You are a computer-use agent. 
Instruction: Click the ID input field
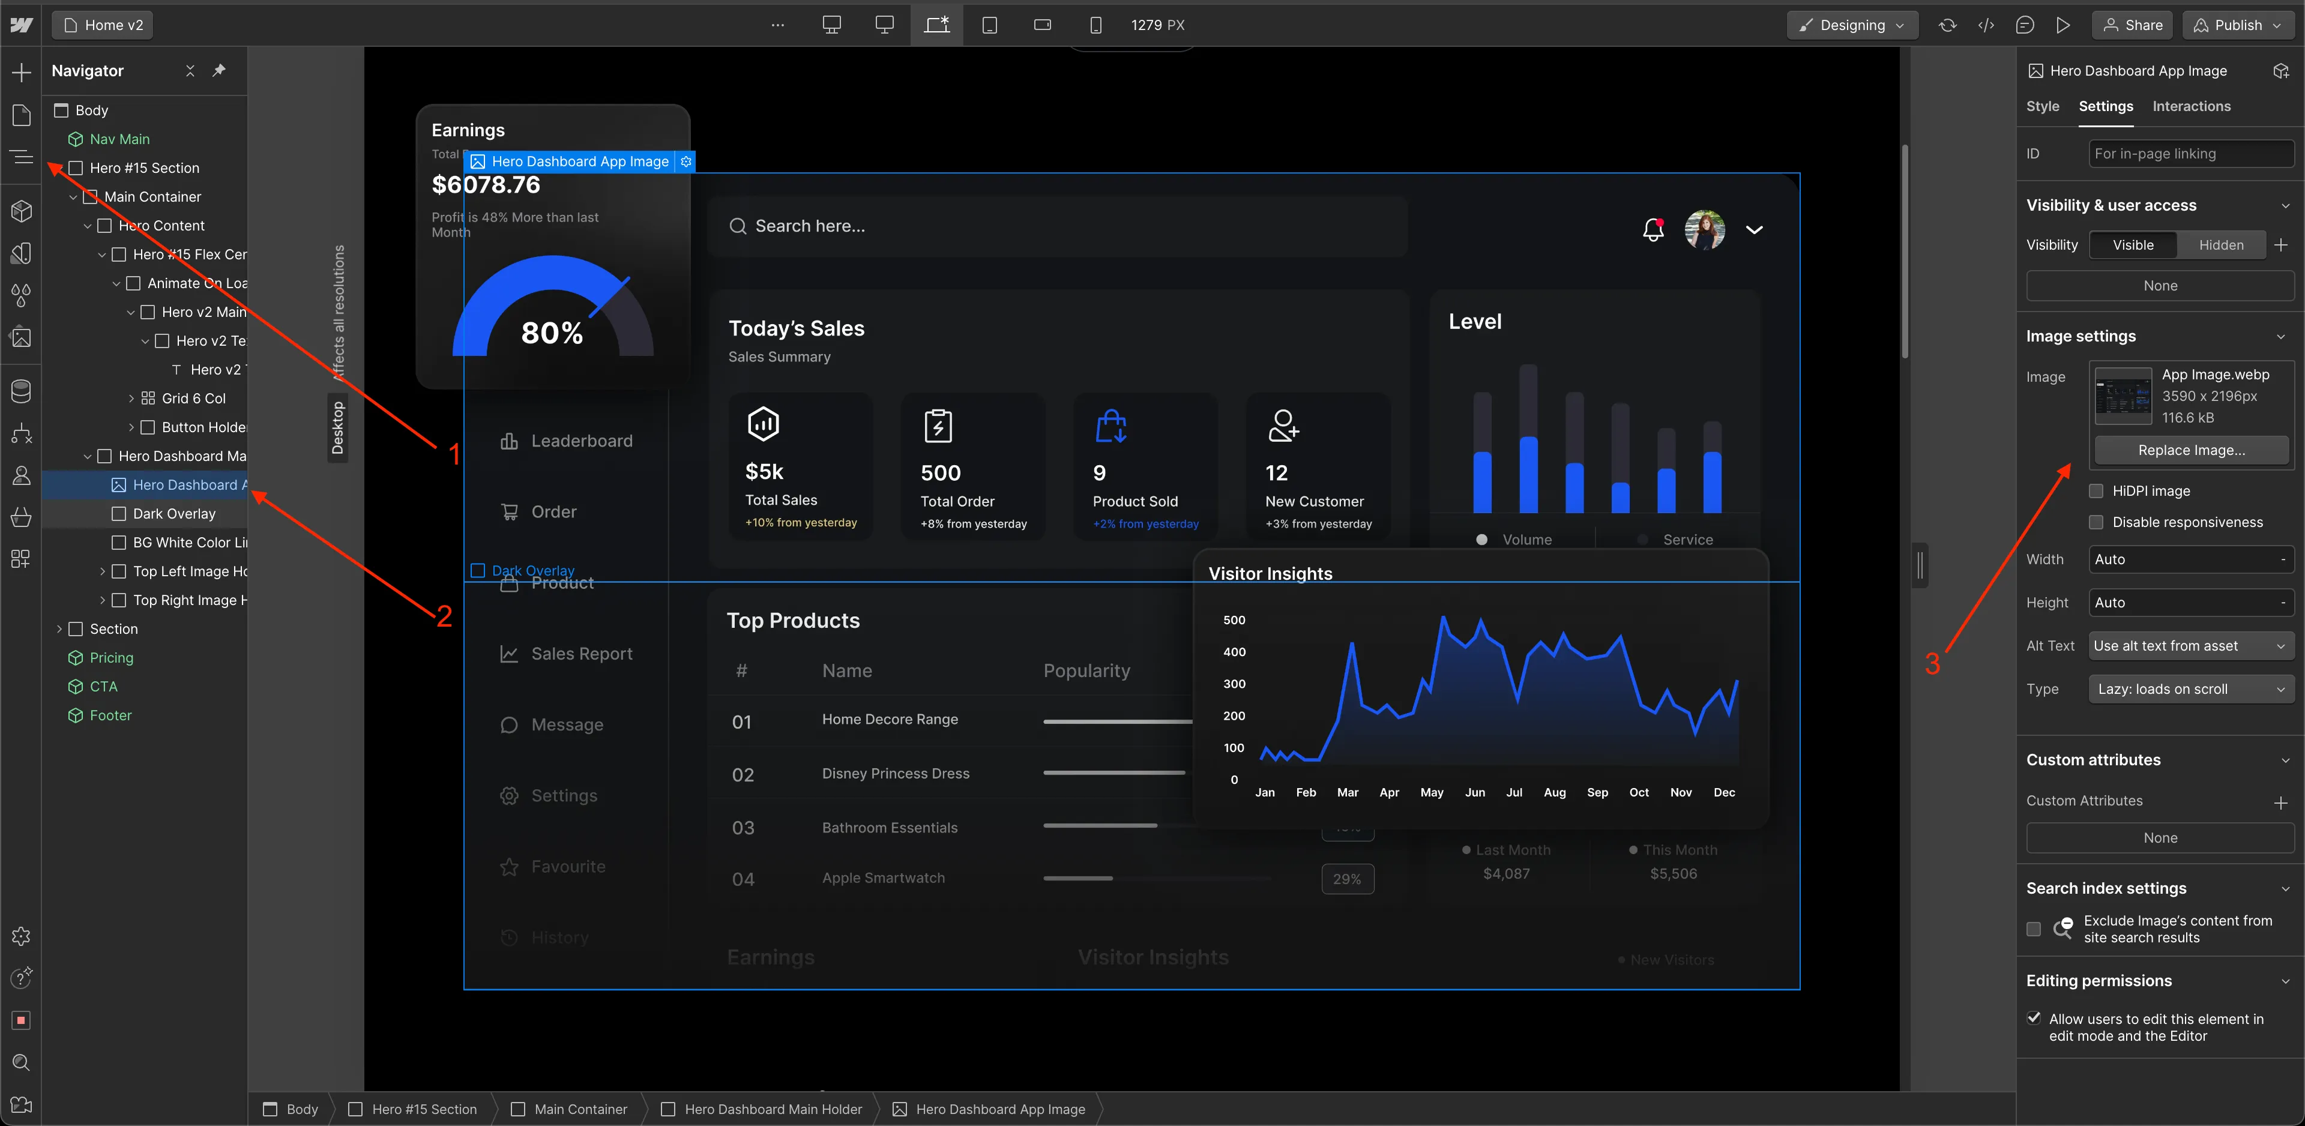point(2190,154)
